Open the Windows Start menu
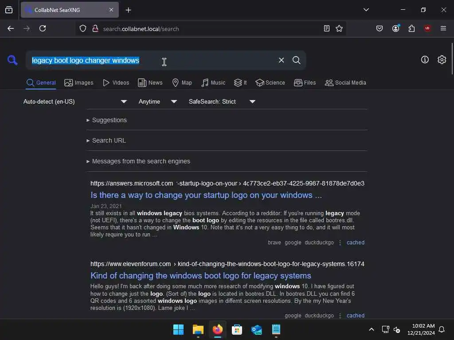454x340 pixels. click(x=178, y=329)
